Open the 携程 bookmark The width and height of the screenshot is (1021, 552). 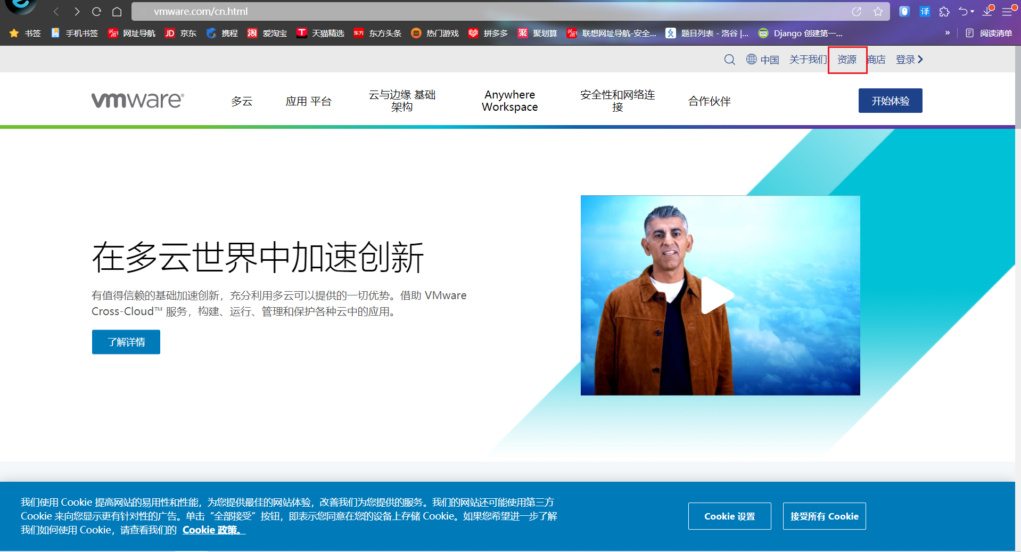pyautogui.click(x=222, y=33)
